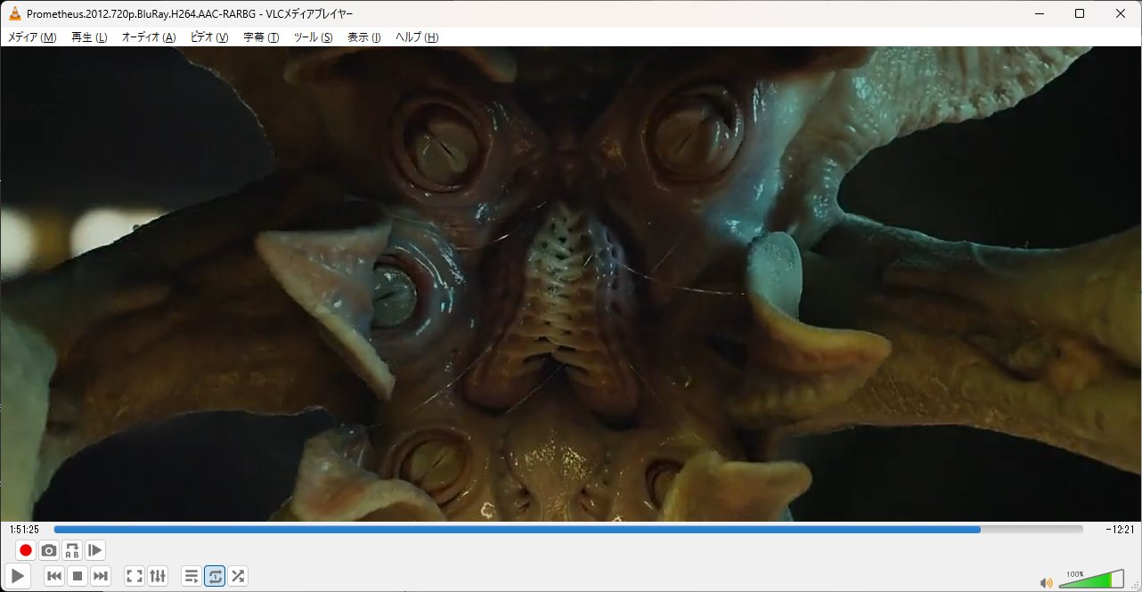This screenshot has height=592, width=1142.
Task: Open the ツール (S) menu
Action: 313,36
